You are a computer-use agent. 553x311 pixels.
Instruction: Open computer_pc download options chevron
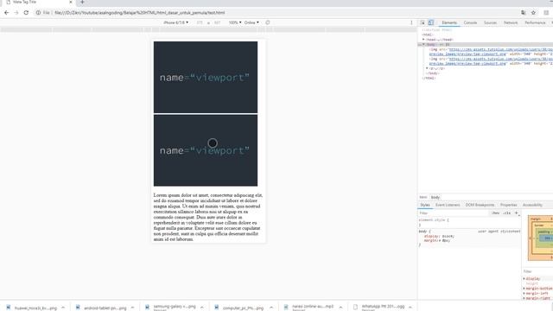point(270,308)
